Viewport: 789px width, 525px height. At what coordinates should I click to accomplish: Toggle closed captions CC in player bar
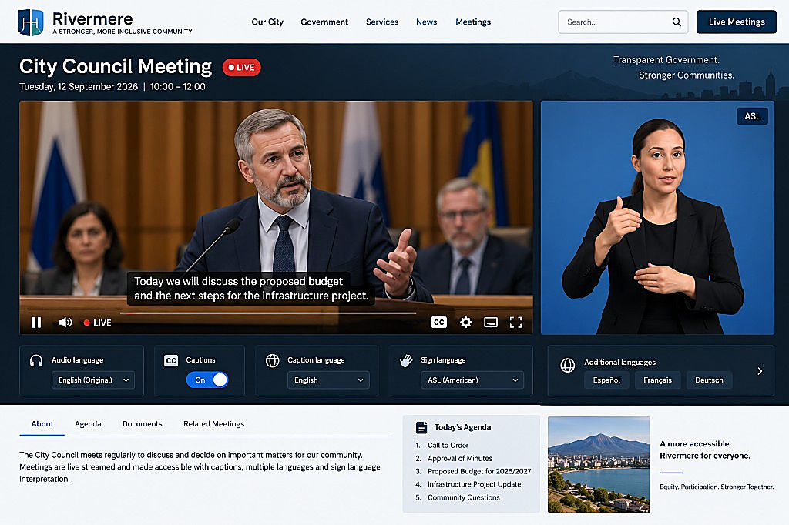(438, 323)
